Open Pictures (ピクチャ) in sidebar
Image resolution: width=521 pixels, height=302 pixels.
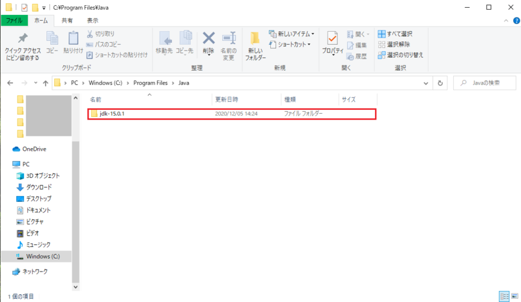click(30, 221)
